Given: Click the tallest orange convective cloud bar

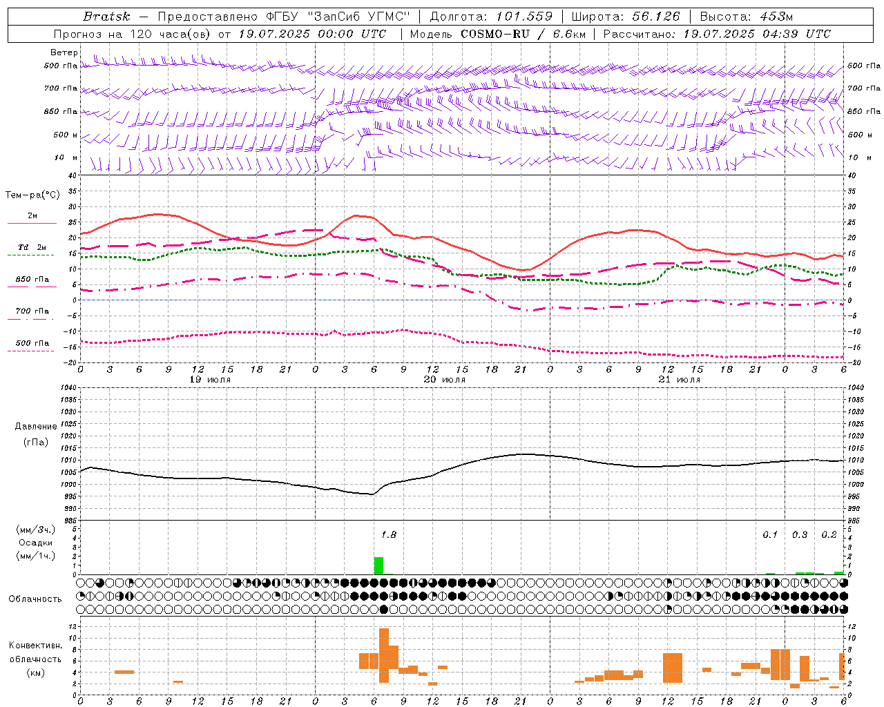Looking at the screenshot, I should 384,655.
